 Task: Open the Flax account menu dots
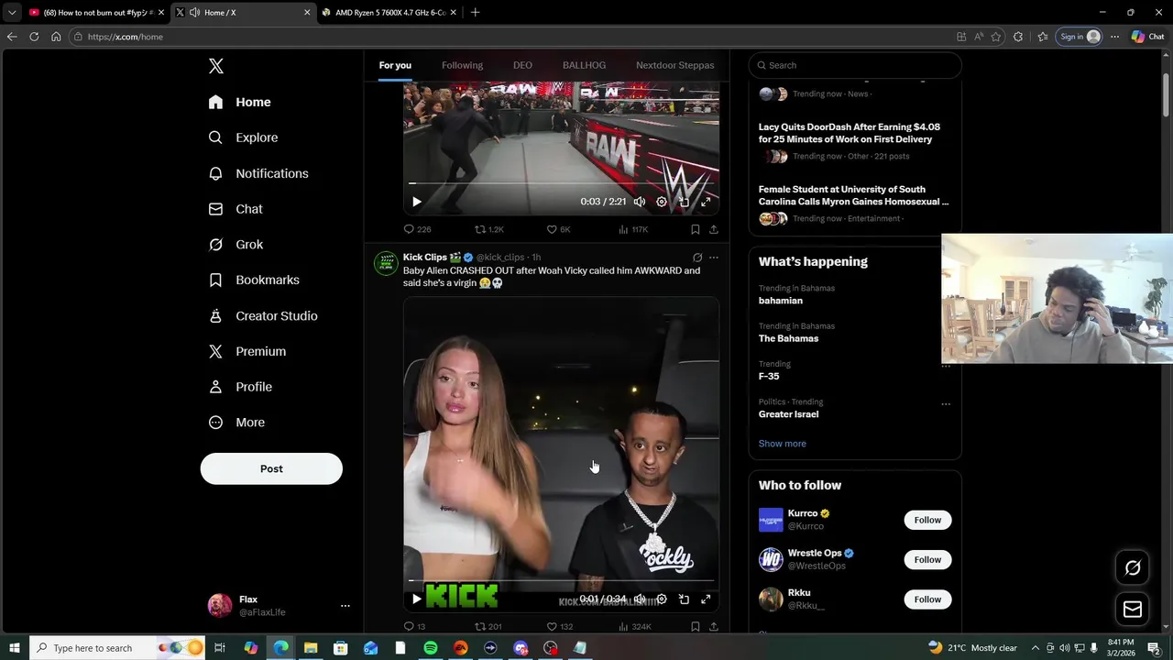[x=345, y=606]
